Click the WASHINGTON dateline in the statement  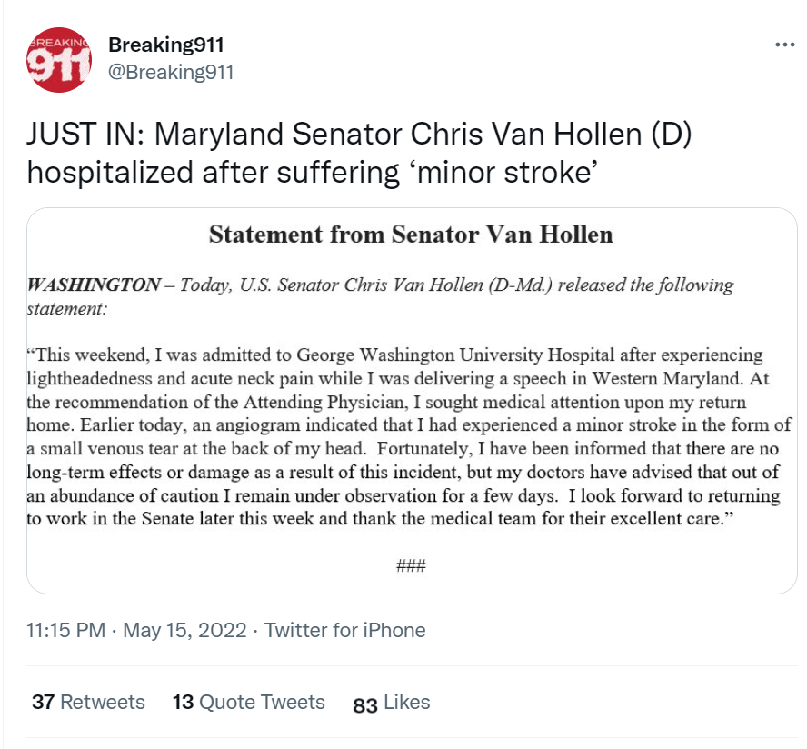(x=95, y=285)
